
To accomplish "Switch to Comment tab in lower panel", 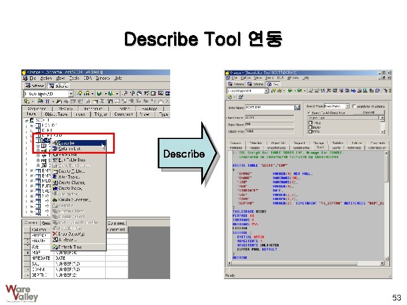I will [x=116, y=223].
